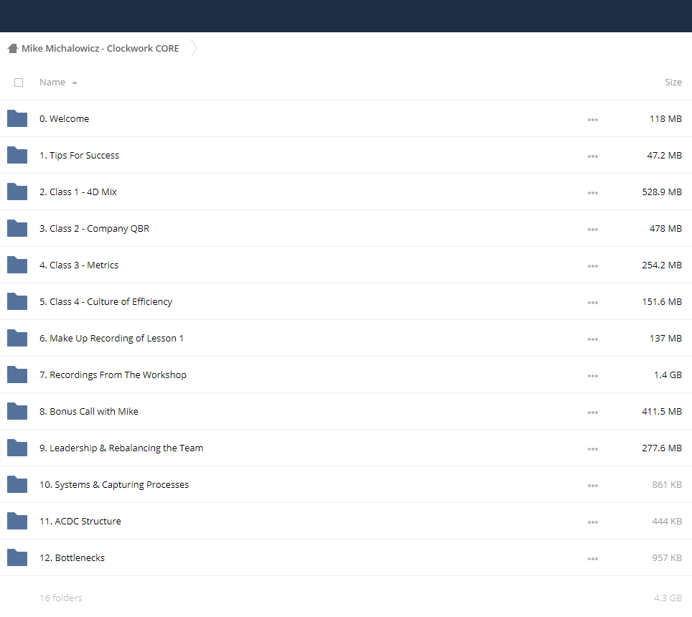692x617 pixels.
Task: Sort the list by the Size column
Action: 673,82
